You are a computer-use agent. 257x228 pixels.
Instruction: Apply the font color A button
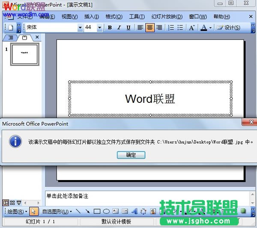click(204, 27)
